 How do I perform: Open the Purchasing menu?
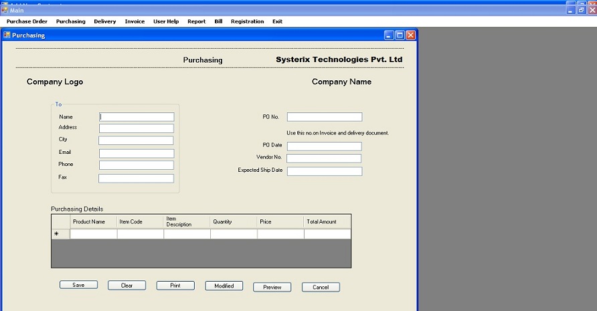[x=70, y=21]
